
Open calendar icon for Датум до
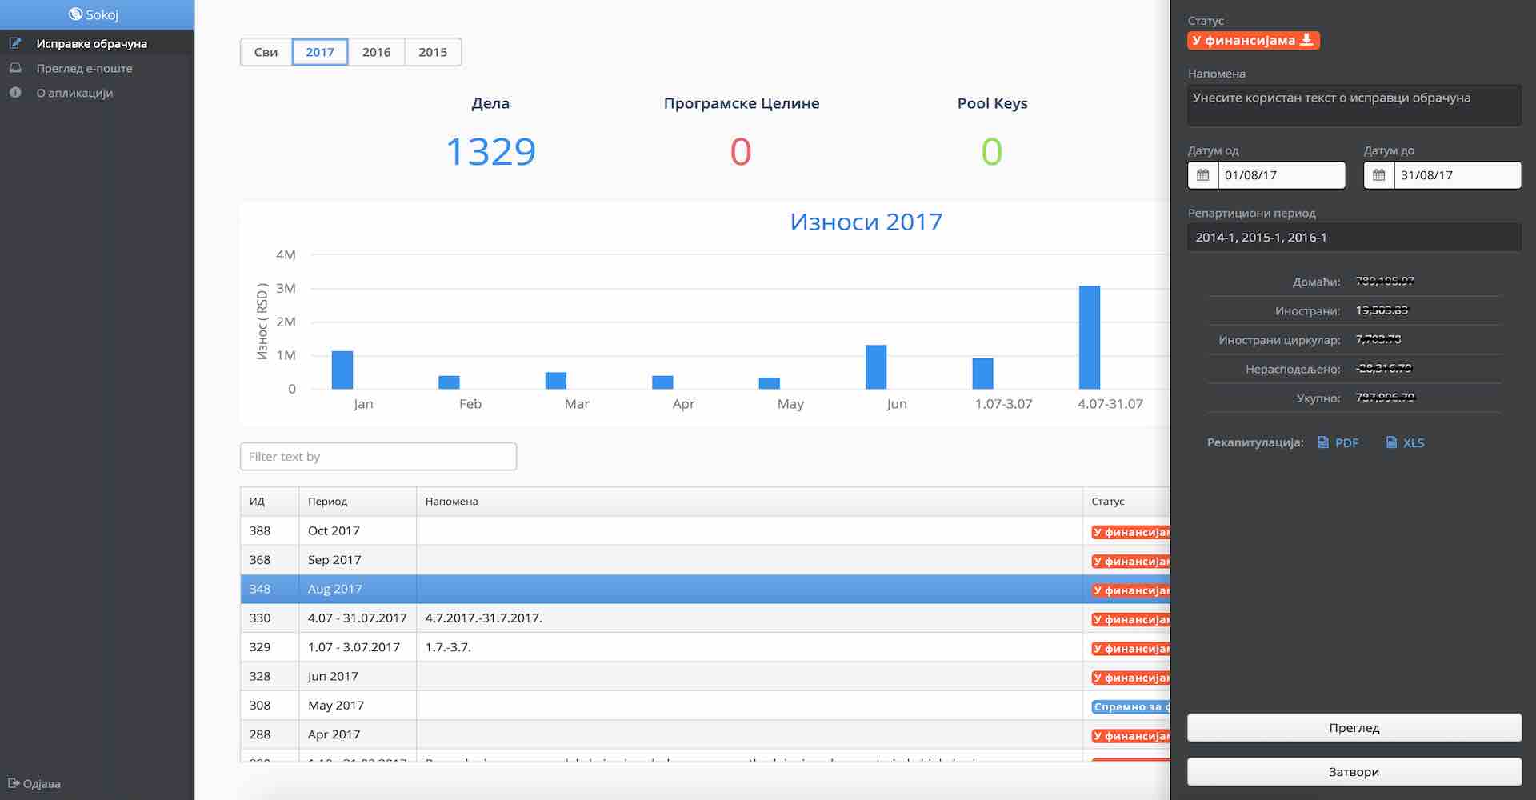pos(1378,175)
